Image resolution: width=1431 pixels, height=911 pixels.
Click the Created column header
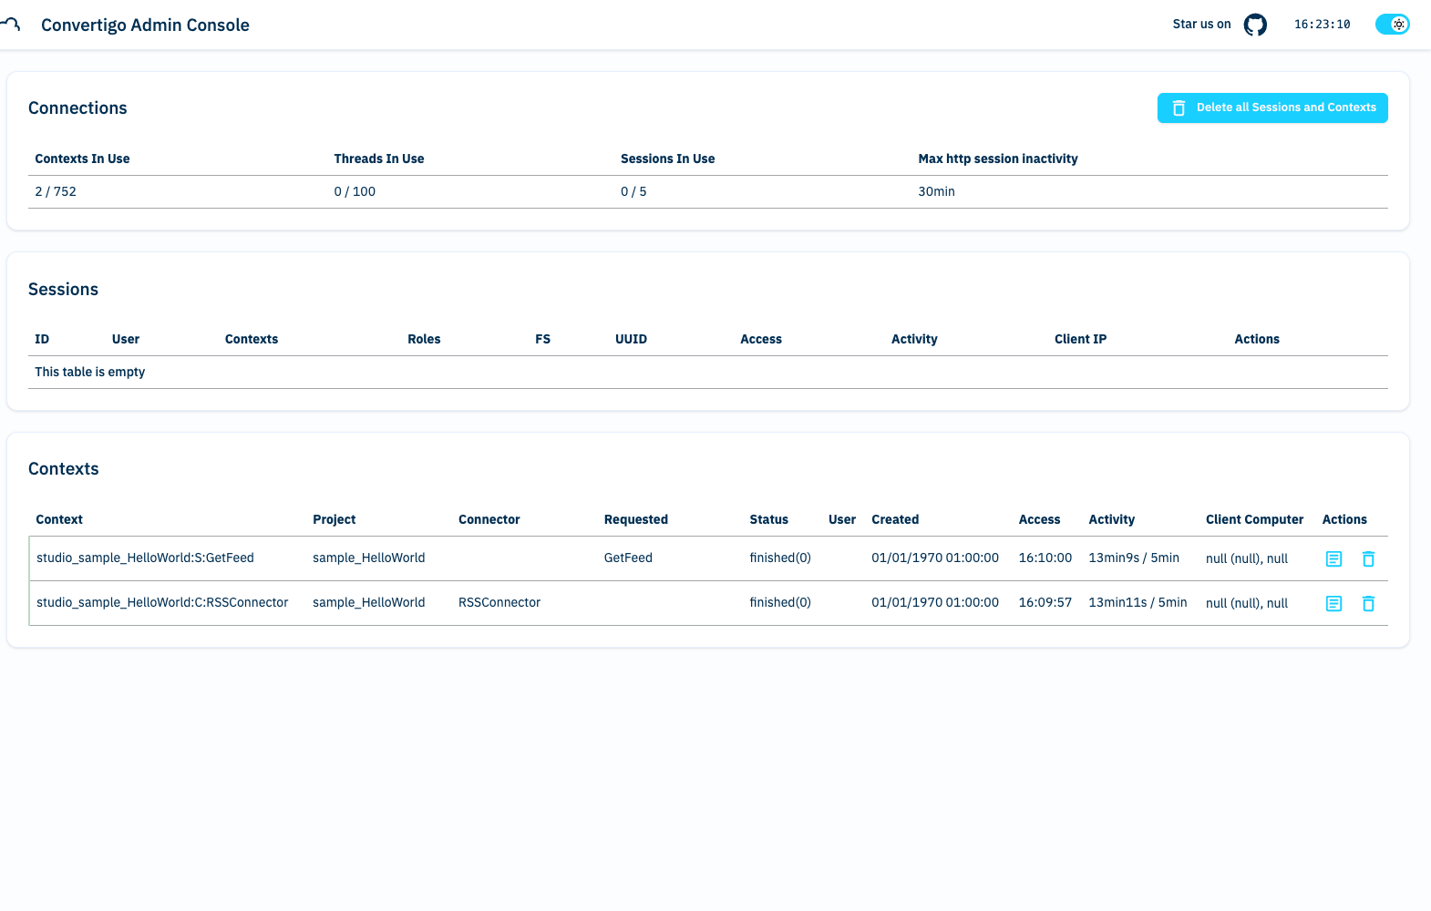pos(894,519)
